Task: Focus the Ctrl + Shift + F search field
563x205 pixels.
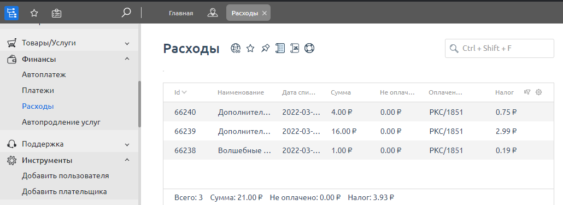Action: 500,48
